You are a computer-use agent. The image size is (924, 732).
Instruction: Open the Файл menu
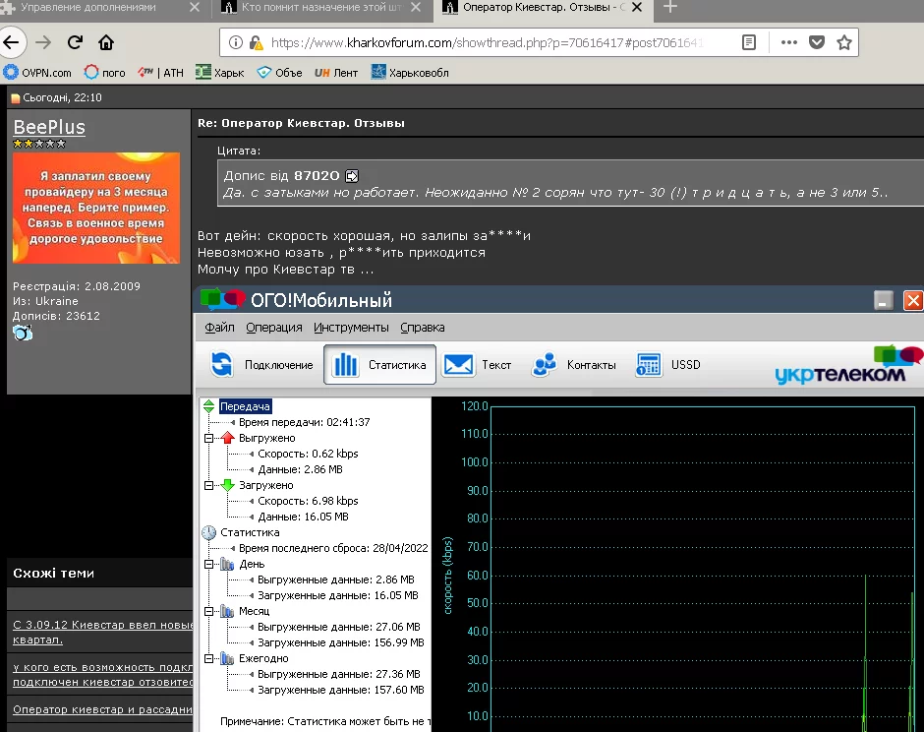219,328
